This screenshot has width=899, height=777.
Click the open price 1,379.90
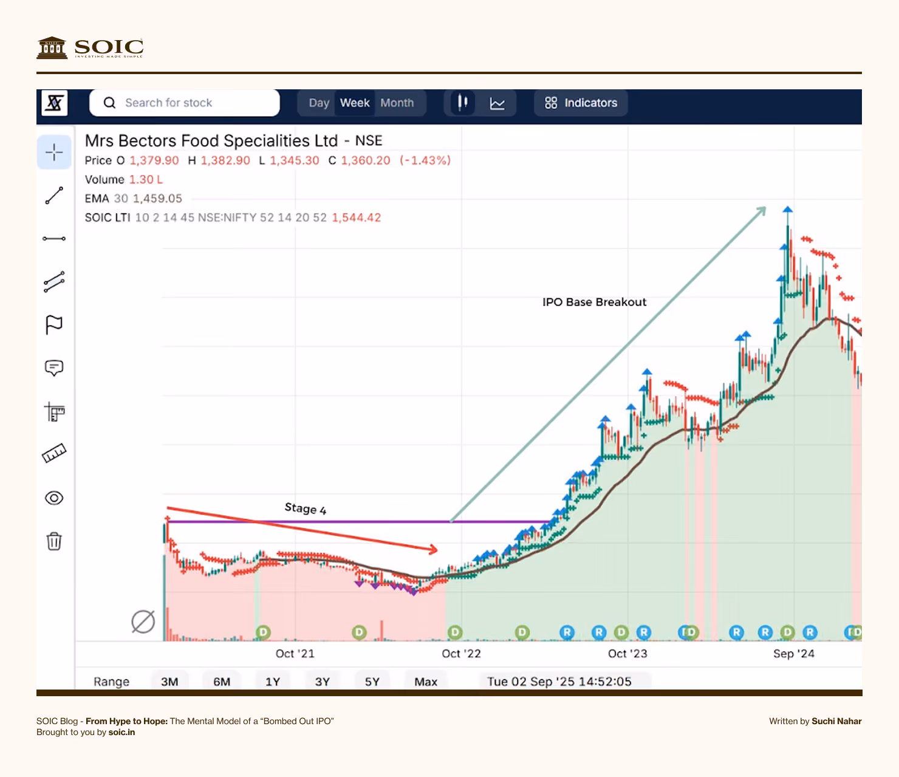[154, 160]
